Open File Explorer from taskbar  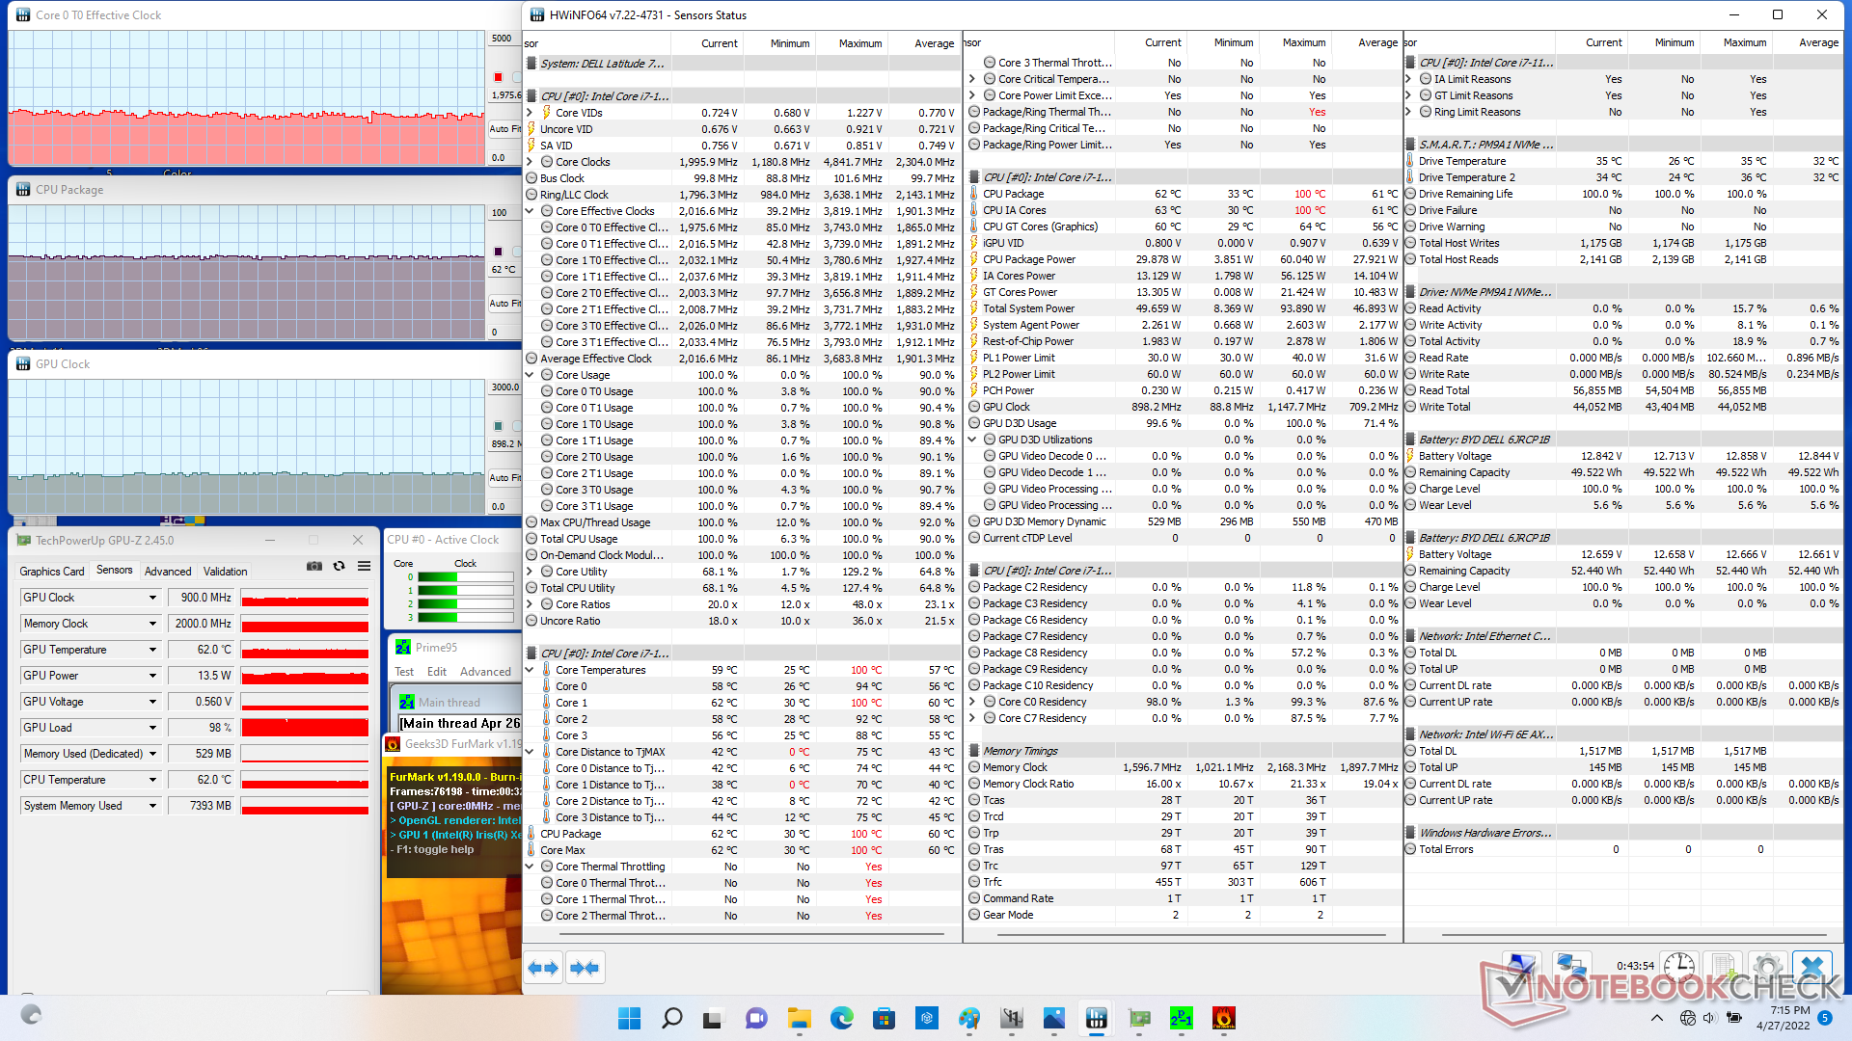[x=799, y=1018]
